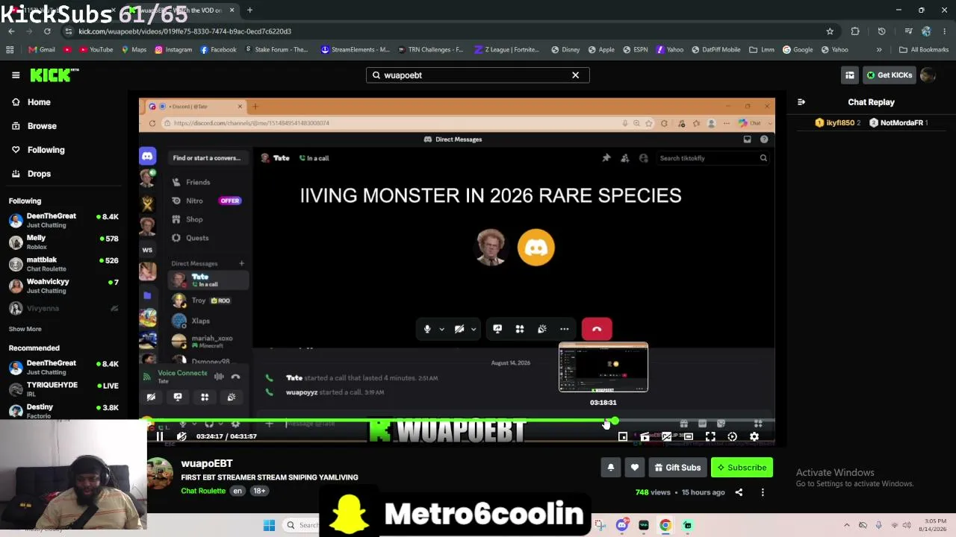Click chat user ikyfl850 in Chat Replay
956x537 pixels.
pyautogui.click(x=837, y=123)
